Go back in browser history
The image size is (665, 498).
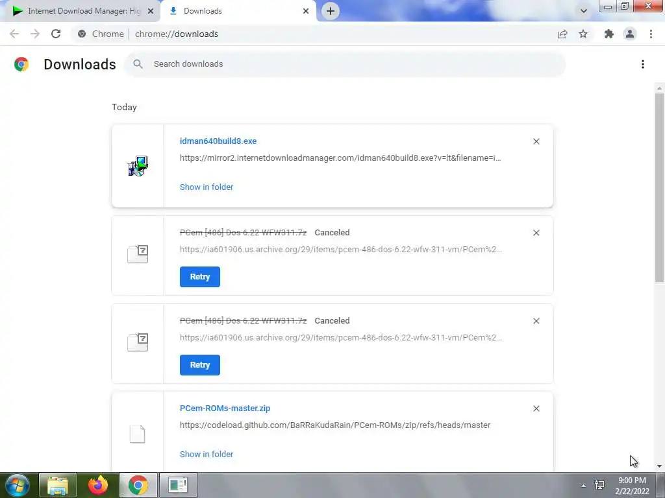(14, 34)
